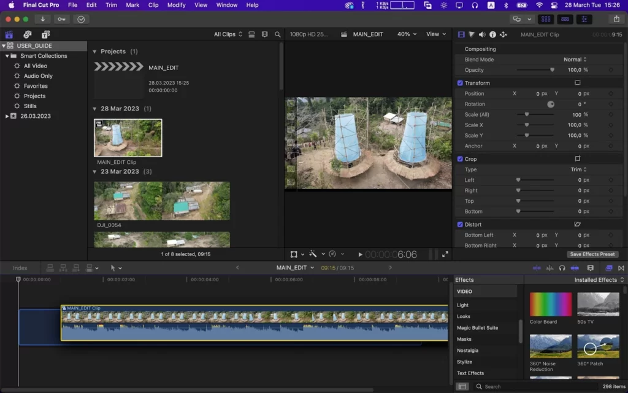Click the import media arrow button
The width and height of the screenshot is (628, 393).
click(42, 19)
